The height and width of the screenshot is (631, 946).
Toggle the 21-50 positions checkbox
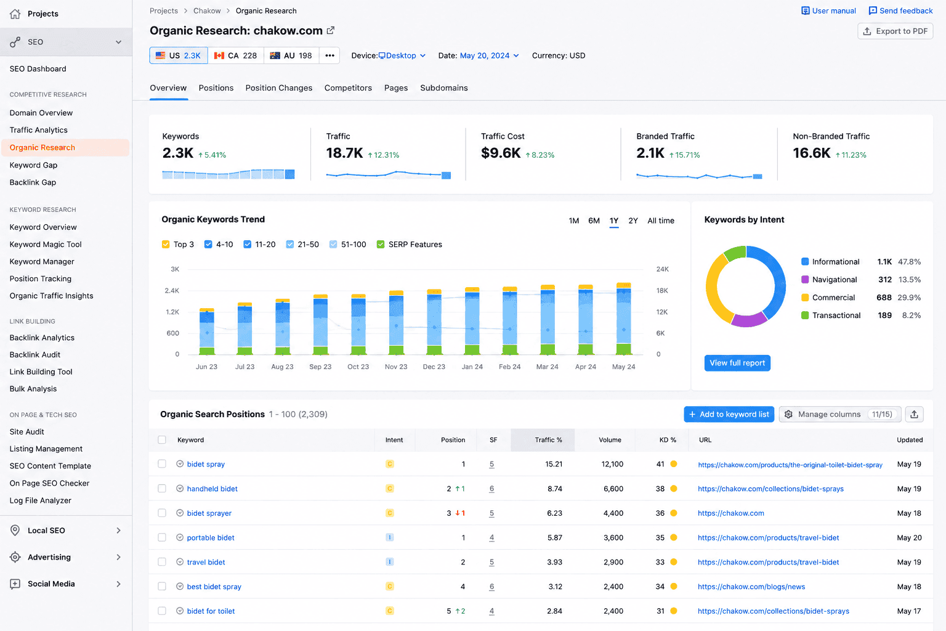pyautogui.click(x=290, y=244)
